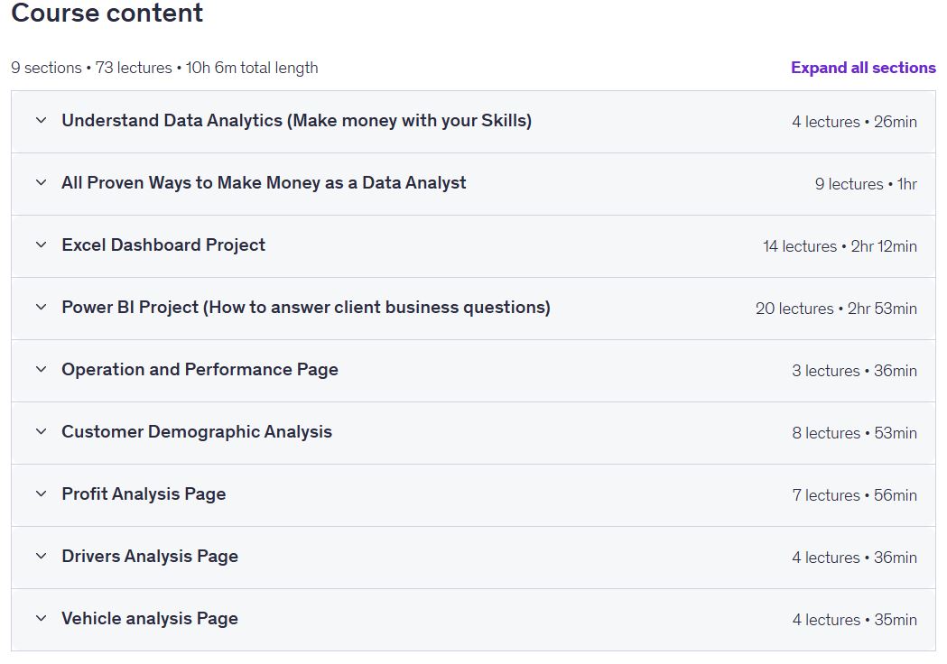Open Operation and Performance Page title
Viewport: 947px width, 664px height.
[200, 369]
